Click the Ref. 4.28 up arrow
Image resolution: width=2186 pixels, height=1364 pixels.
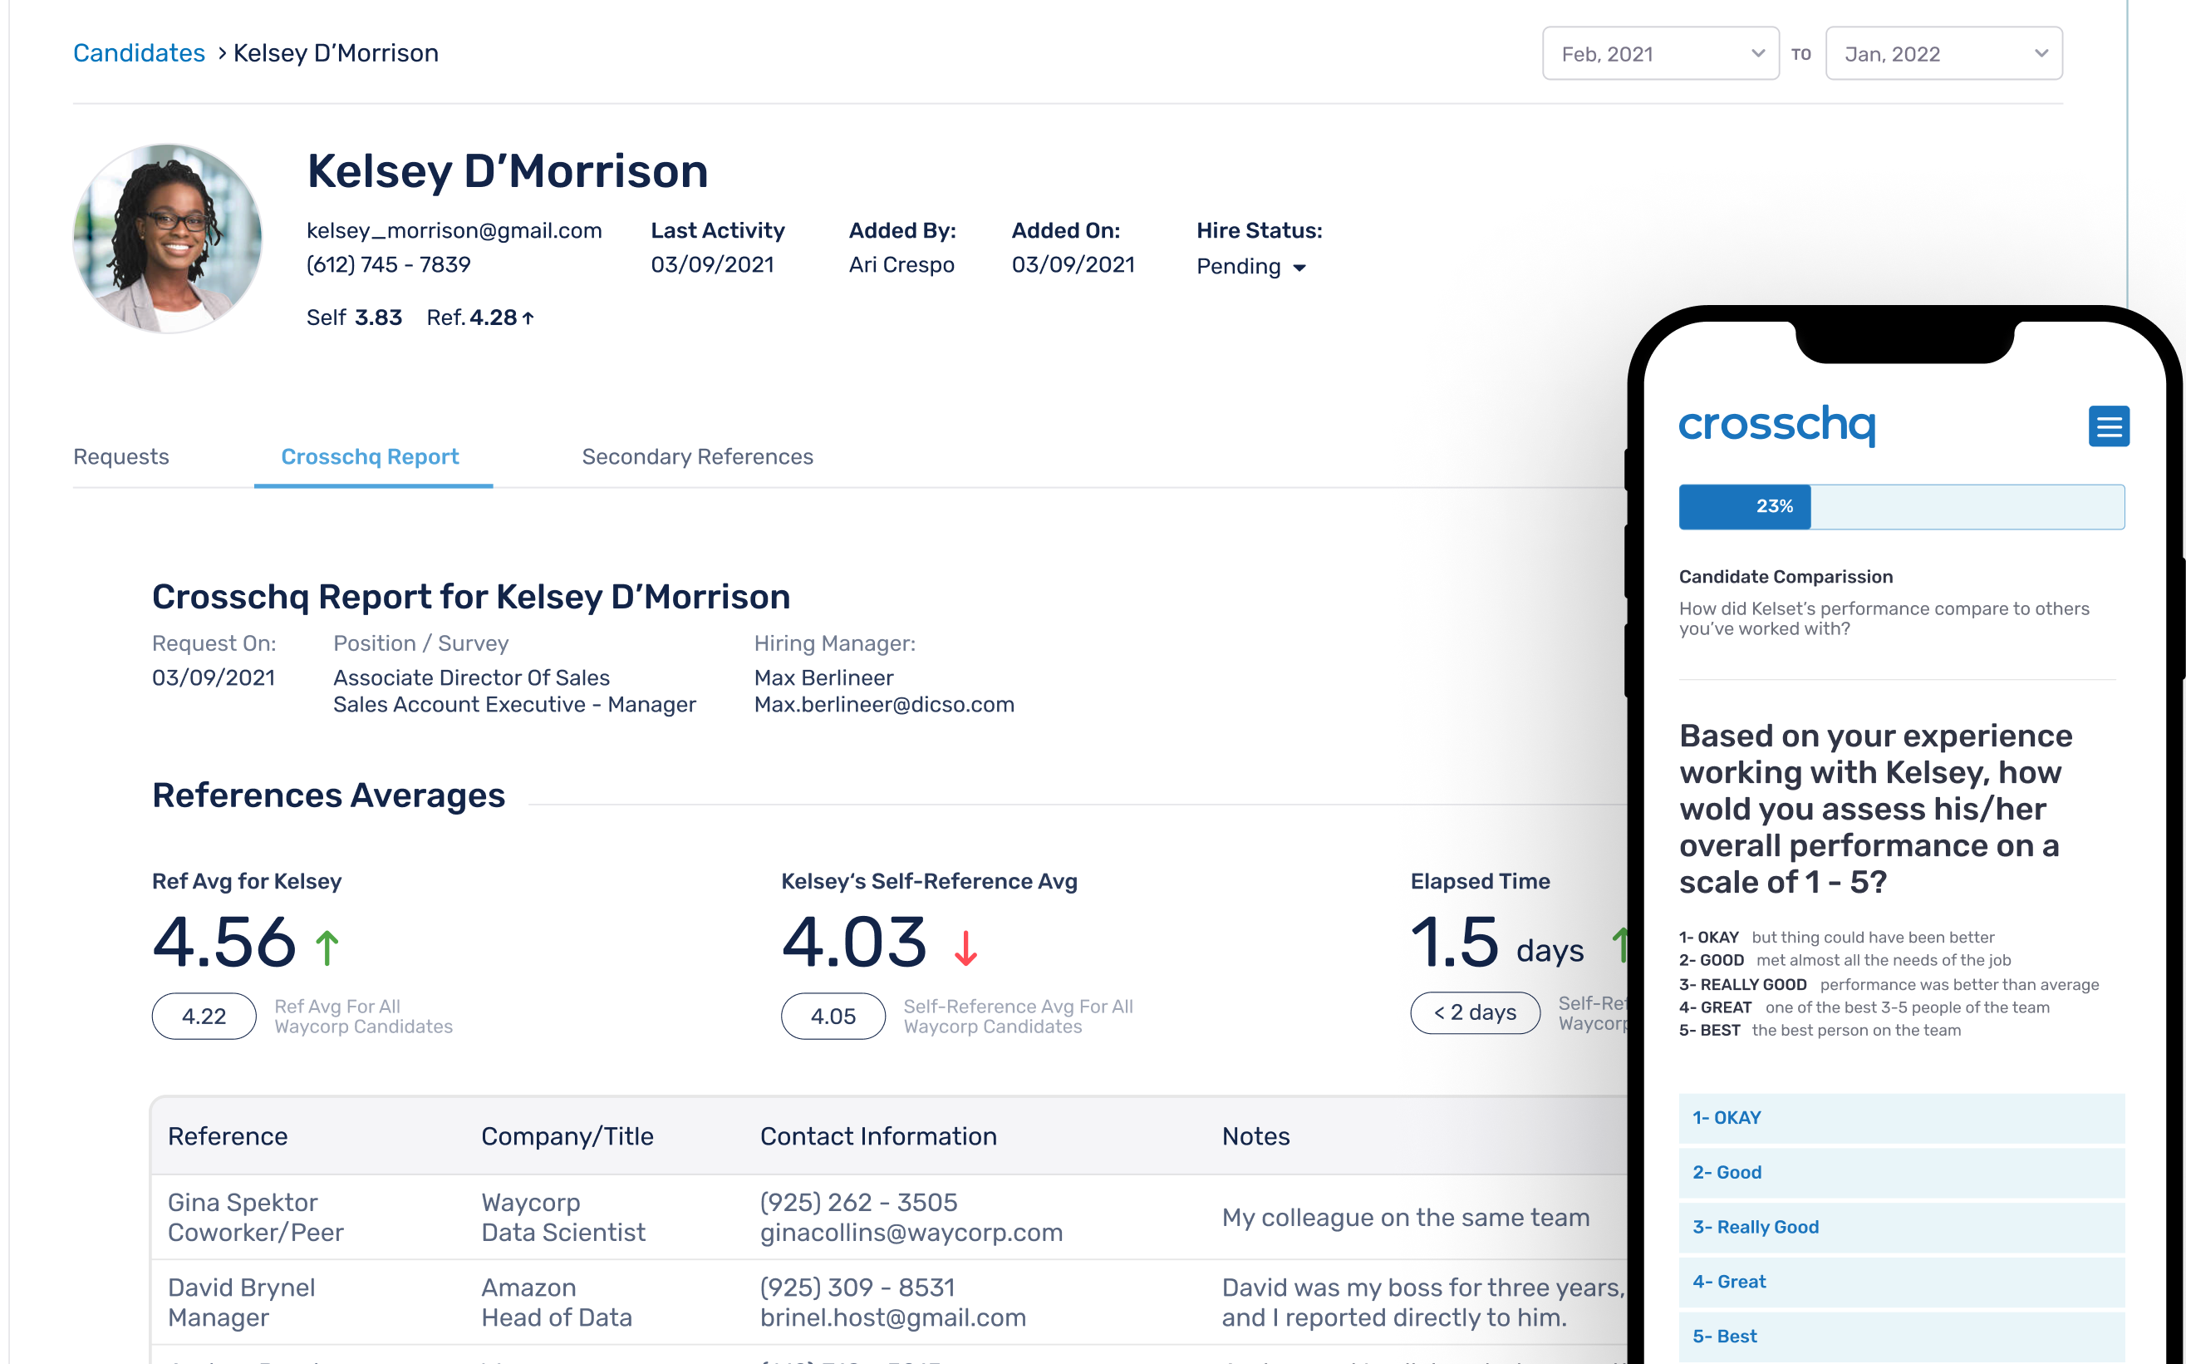click(528, 318)
